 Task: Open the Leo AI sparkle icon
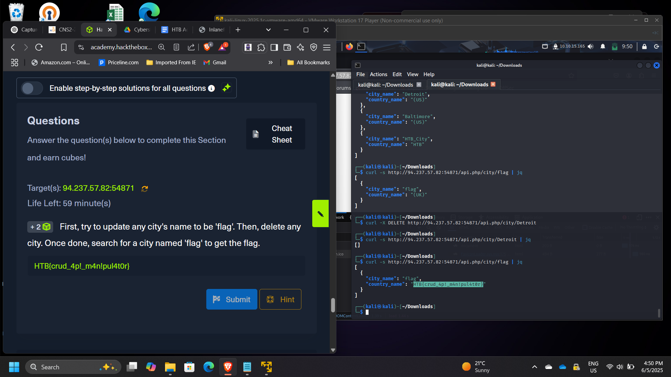coord(300,47)
